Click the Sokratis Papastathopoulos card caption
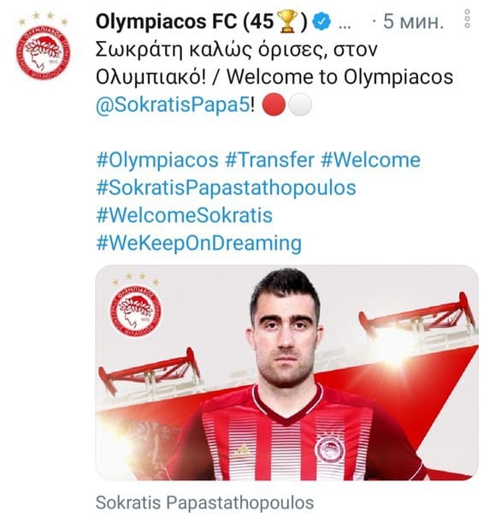The width and height of the screenshot is (495, 517). (204, 502)
